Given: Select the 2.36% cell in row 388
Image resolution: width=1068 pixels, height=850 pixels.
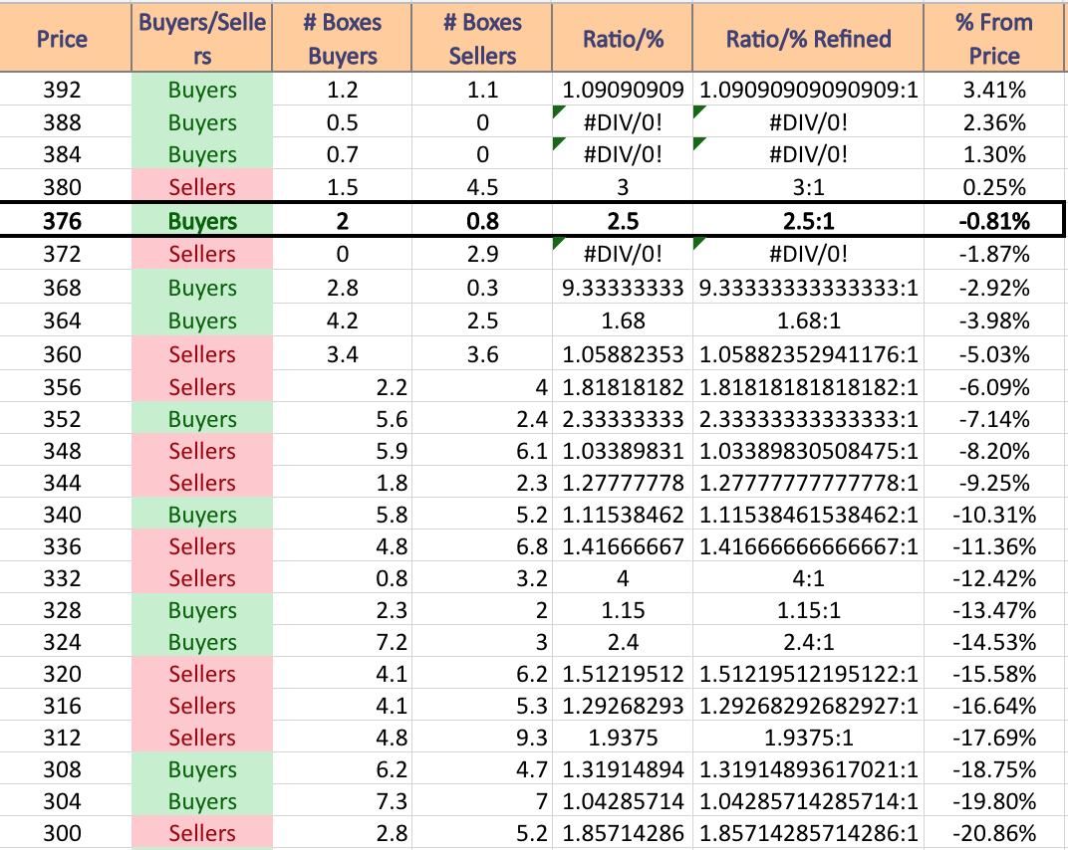Looking at the screenshot, I should (993, 121).
